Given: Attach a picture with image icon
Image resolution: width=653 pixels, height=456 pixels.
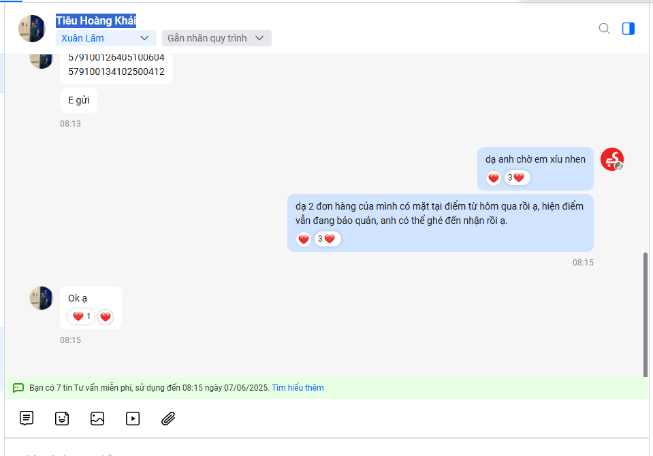Looking at the screenshot, I should [x=97, y=418].
